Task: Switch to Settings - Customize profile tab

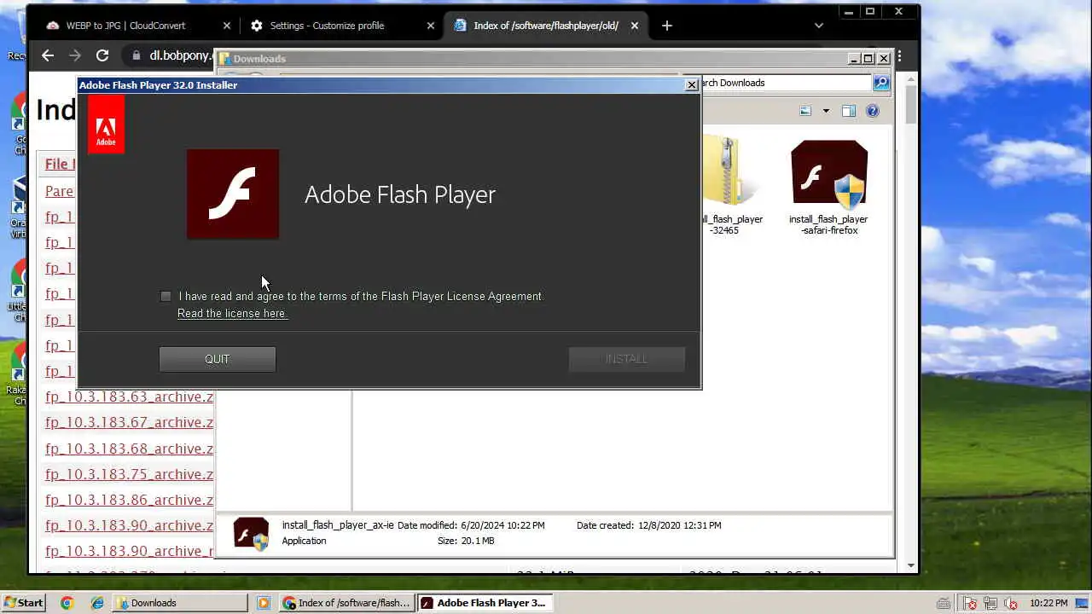Action: [327, 26]
